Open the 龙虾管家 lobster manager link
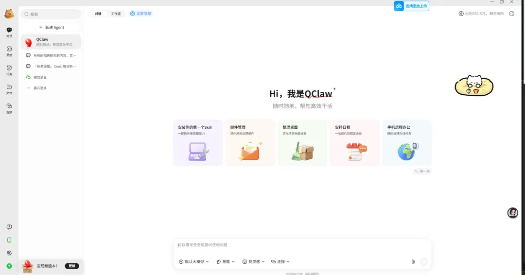Viewport: 525px width, 275px height. point(141,14)
